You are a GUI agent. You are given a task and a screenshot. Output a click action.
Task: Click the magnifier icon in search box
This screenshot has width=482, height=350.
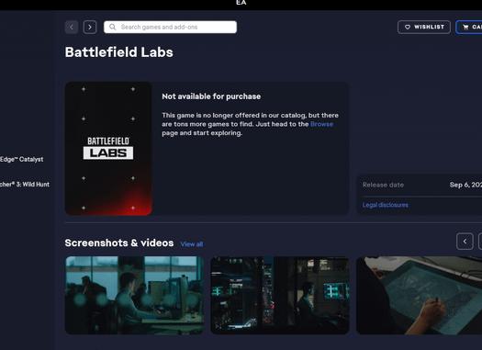113,27
